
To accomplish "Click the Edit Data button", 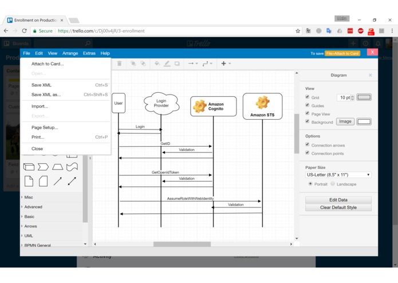I will (338, 200).
